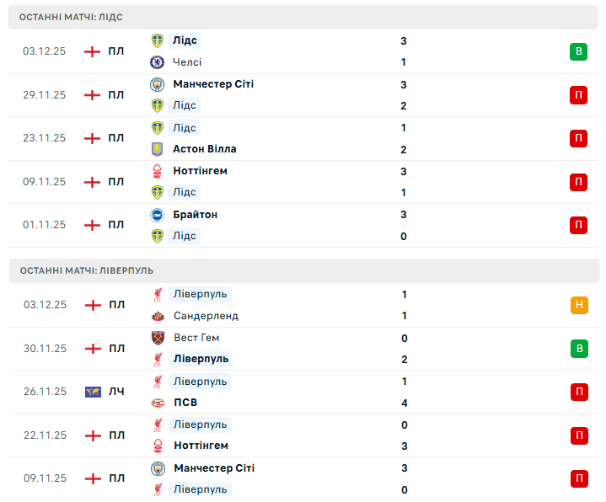606x502 pixels.
Task: Open the Манчестер Сіті team link on 29.11.25
Action: click(x=212, y=84)
